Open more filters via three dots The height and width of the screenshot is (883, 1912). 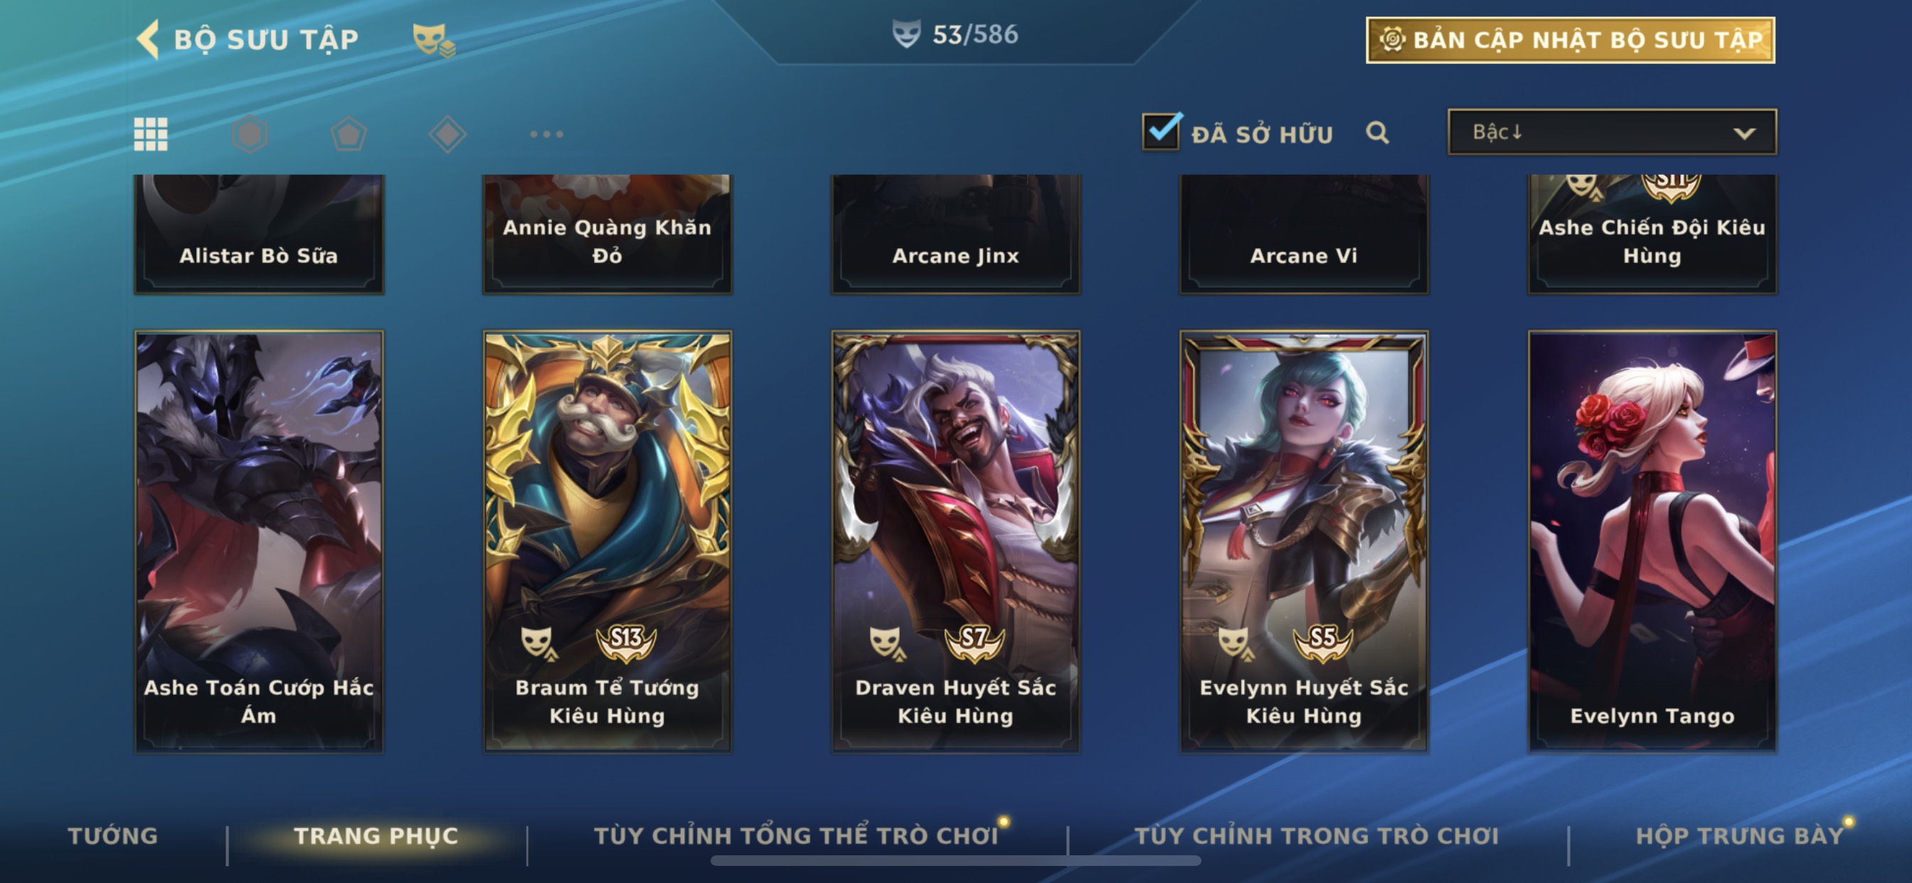[x=546, y=134]
